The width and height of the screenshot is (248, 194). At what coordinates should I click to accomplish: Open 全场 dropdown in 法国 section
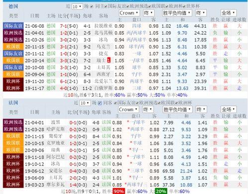[x=229, y=109]
